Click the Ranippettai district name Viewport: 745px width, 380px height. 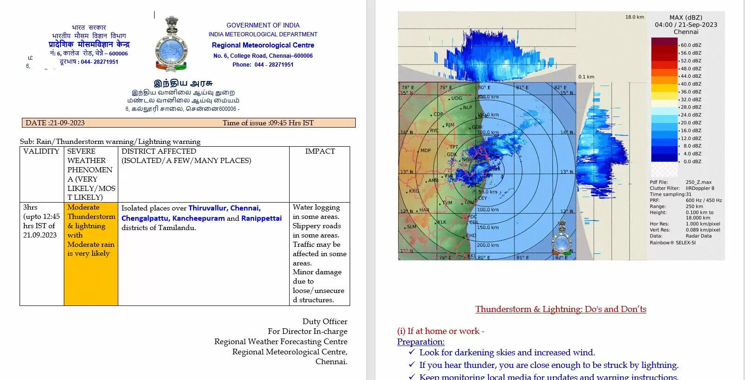(261, 218)
